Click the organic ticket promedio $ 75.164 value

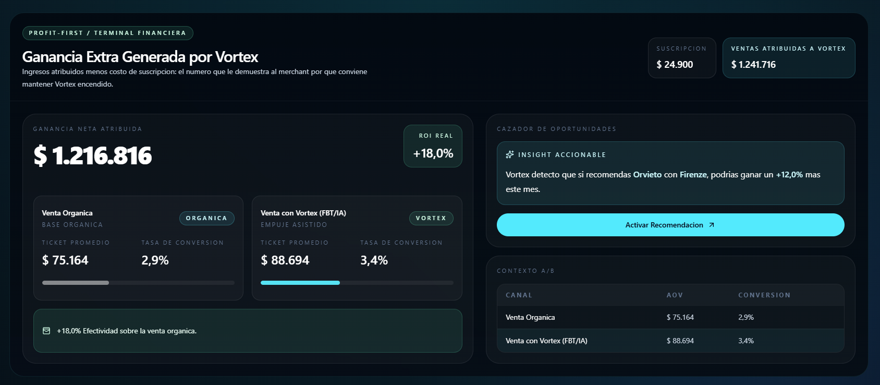tap(65, 260)
